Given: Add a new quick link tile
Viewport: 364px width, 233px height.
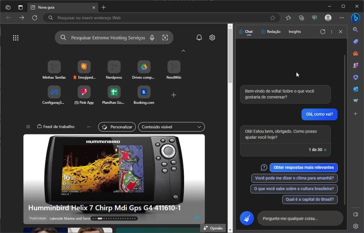Looking at the screenshot, I should pyautogui.click(x=173, y=95).
